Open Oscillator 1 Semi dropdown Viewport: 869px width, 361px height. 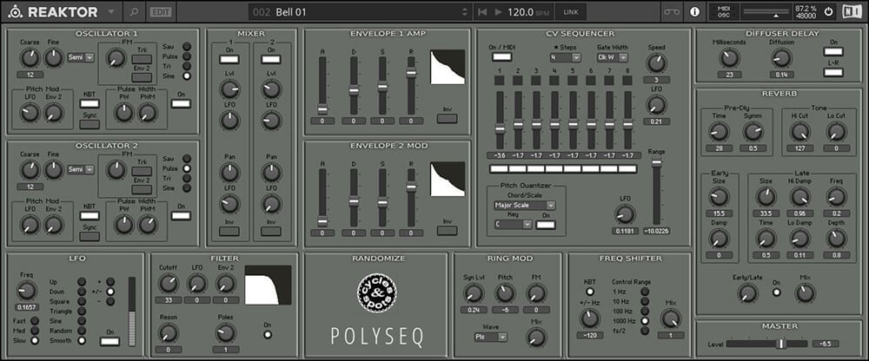81,57
